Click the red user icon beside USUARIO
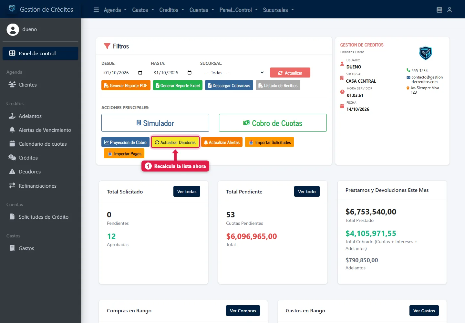 pyautogui.click(x=342, y=64)
